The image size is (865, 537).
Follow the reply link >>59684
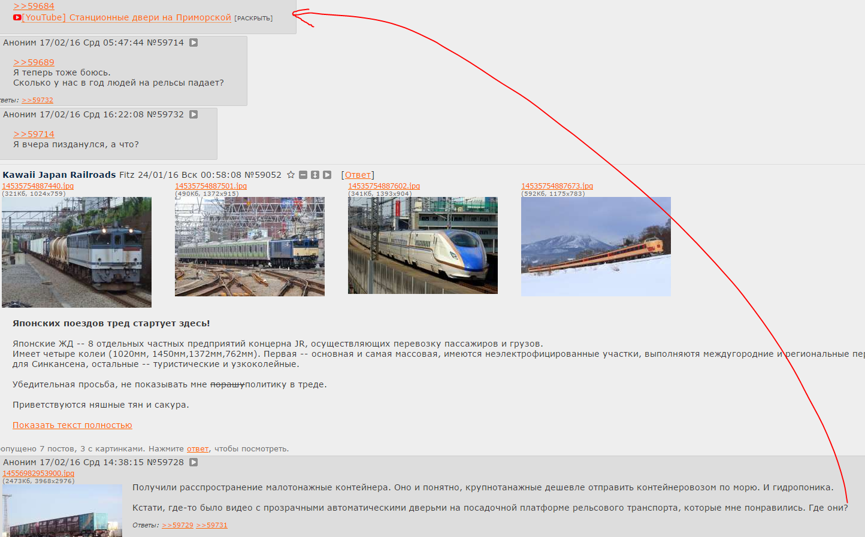click(x=34, y=6)
